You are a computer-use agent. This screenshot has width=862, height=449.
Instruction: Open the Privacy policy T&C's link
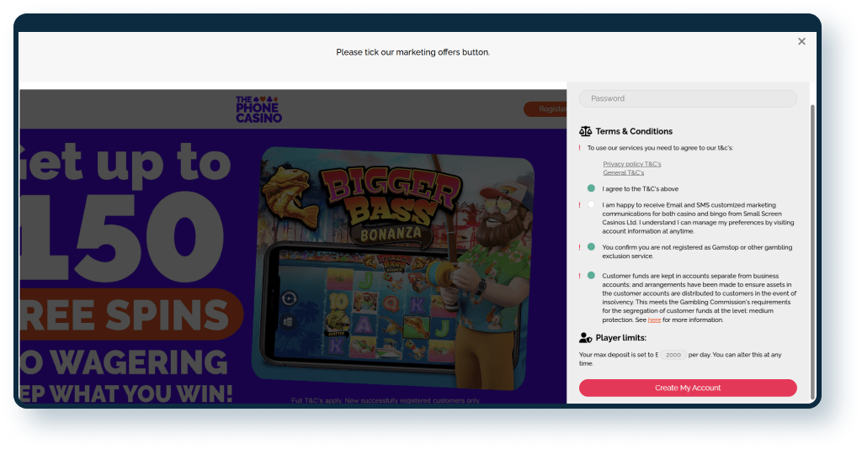click(x=631, y=164)
